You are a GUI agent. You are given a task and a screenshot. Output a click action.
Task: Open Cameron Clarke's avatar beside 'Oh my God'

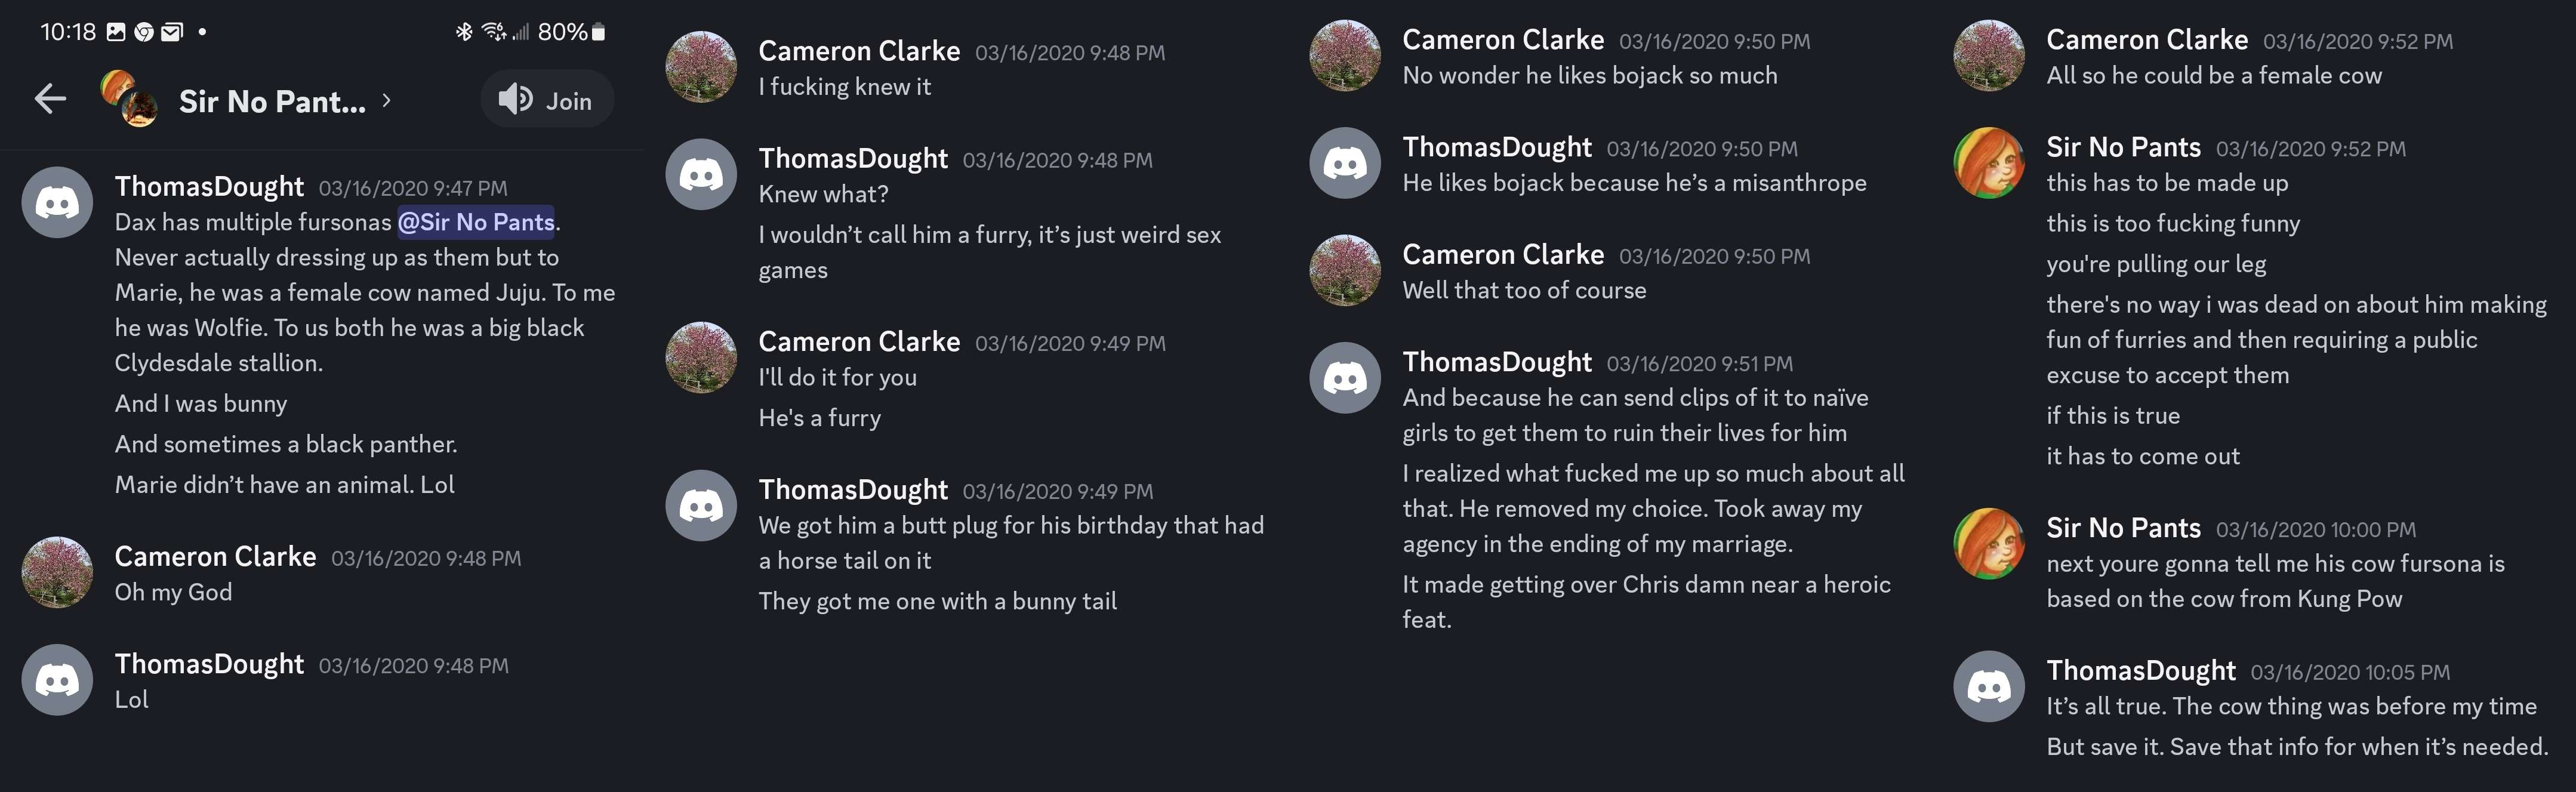click(x=57, y=572)
